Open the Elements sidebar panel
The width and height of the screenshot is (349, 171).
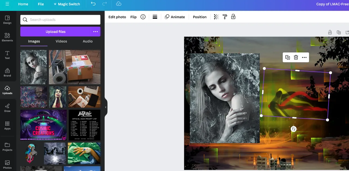7,37
